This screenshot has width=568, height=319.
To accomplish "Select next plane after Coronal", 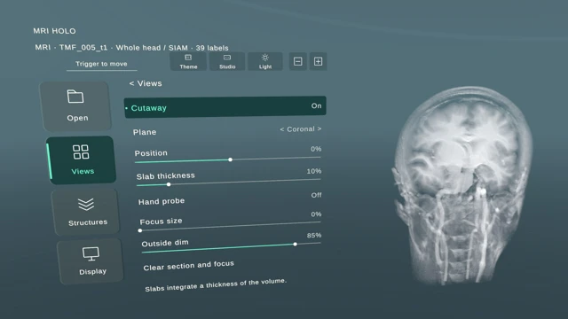I will click(x=319, y=128).
